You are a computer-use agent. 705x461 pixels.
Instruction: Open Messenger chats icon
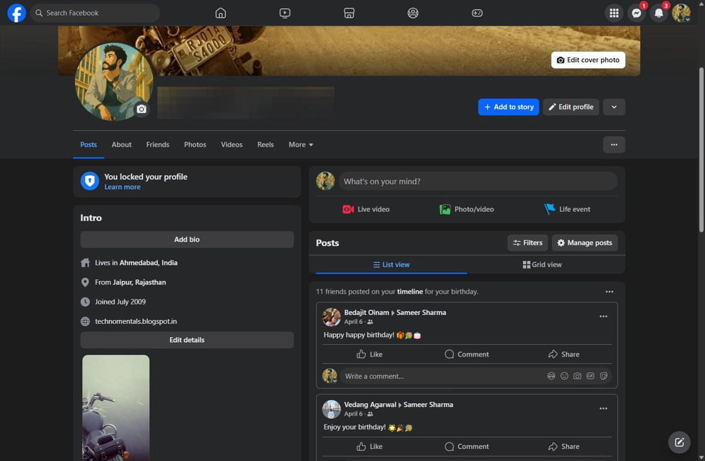point(636,13)
